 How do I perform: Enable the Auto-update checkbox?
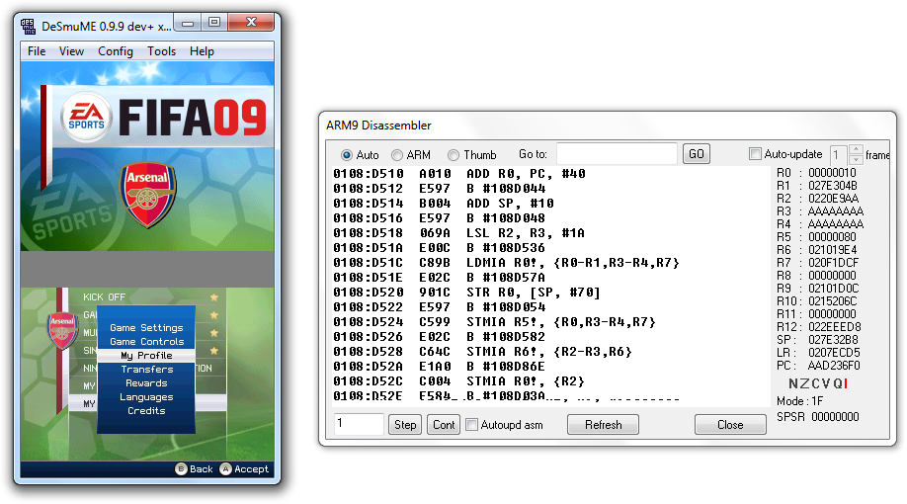(x=755, y=154)
